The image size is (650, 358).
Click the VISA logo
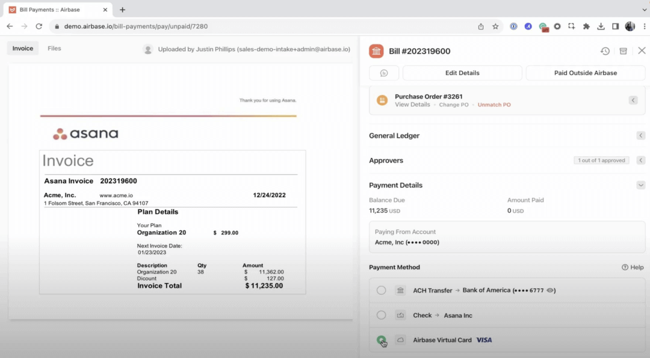click(x=484, y=340)
